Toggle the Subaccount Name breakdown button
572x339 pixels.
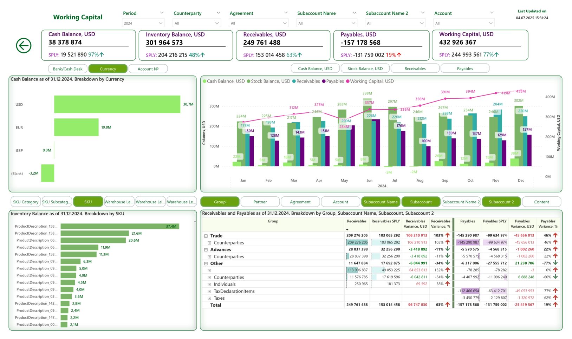pyautogui.click(x=381, y=202)
